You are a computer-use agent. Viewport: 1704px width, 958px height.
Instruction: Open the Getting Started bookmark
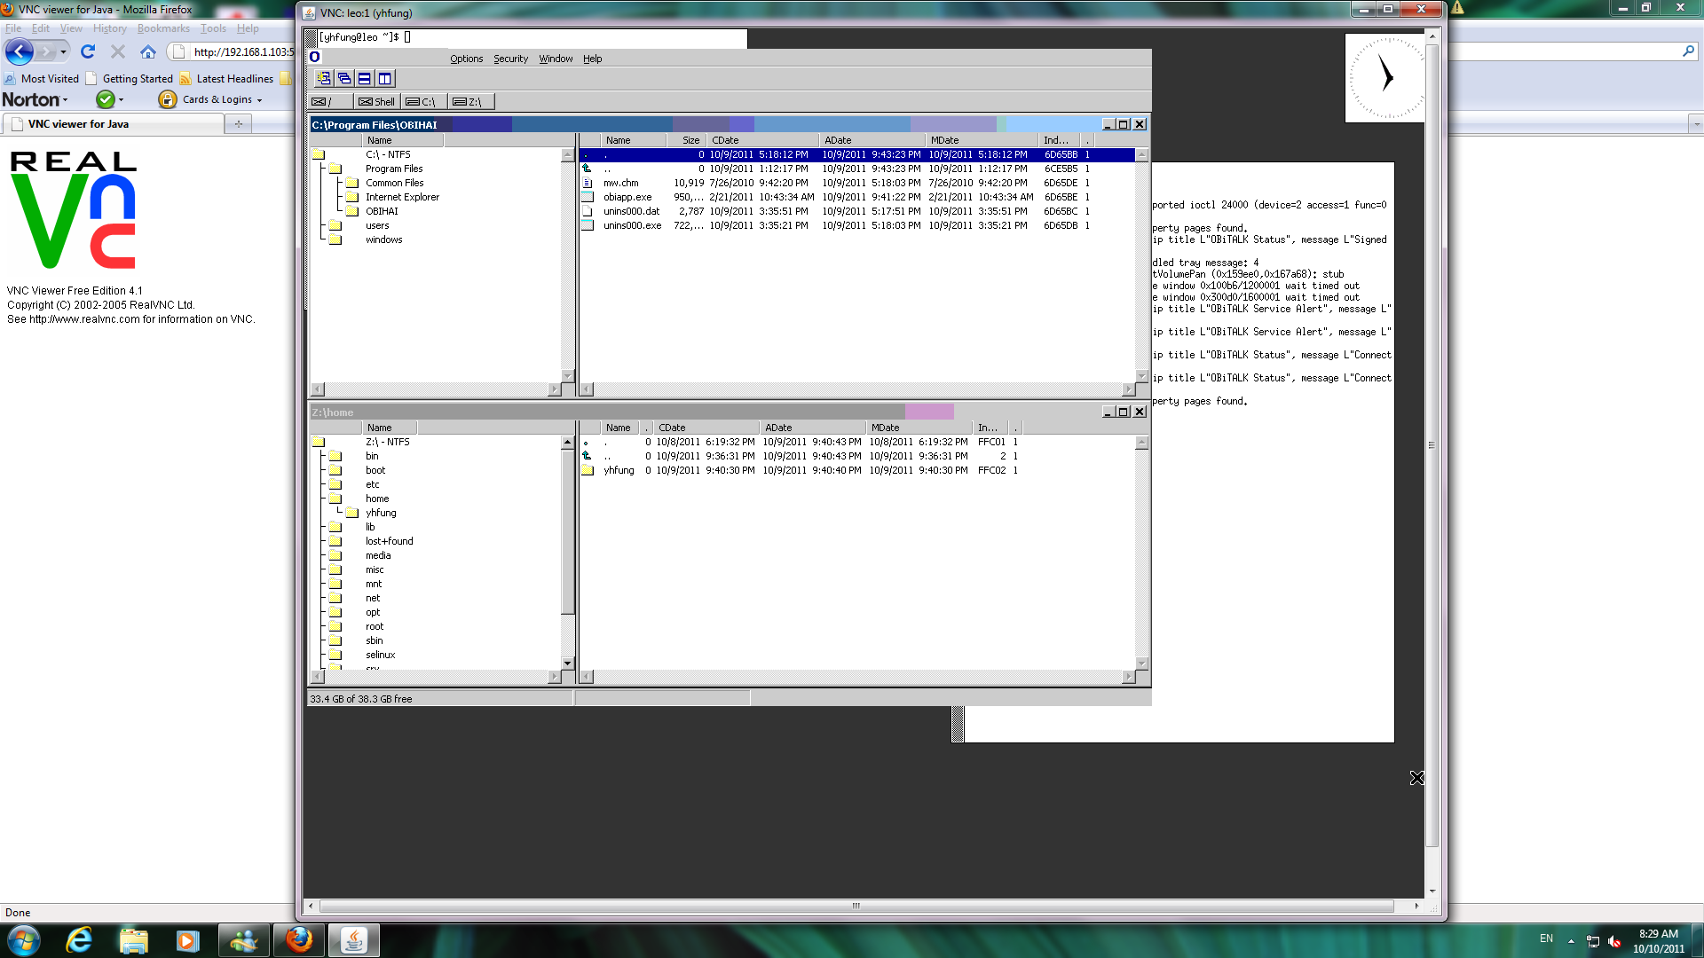pos(130,79)
